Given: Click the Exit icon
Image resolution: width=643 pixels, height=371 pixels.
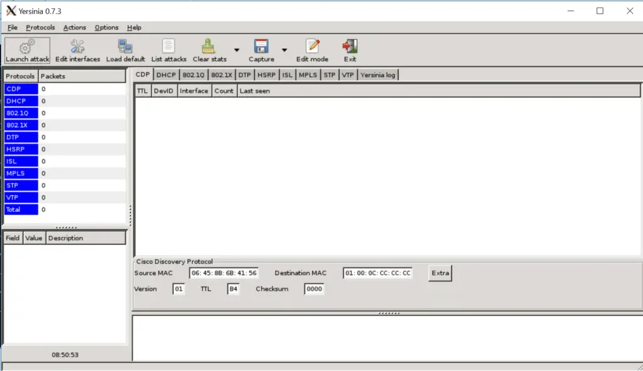Looking at the screenshot, I should [350, 50].
